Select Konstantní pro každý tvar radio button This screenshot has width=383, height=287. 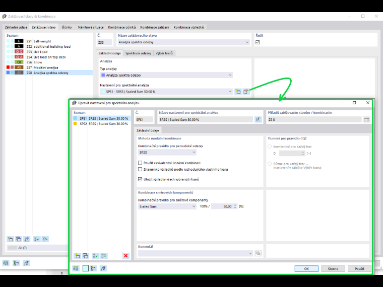pyautogui.click(x=270, y=147)
